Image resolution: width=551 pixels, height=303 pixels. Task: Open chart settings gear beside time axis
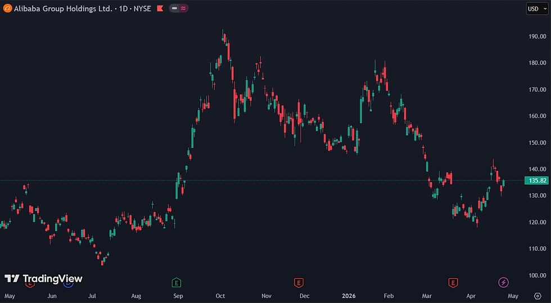[538, 296]
